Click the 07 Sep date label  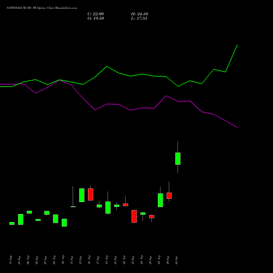click(x=46, y=260)
